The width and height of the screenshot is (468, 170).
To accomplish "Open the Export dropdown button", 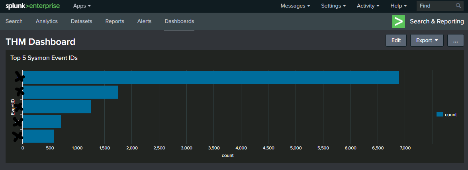I will coord(427,40).
